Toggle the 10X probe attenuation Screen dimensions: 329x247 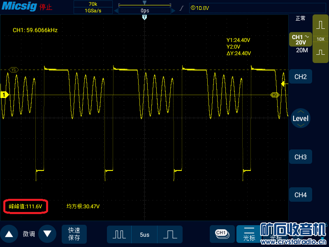(320, 39)
